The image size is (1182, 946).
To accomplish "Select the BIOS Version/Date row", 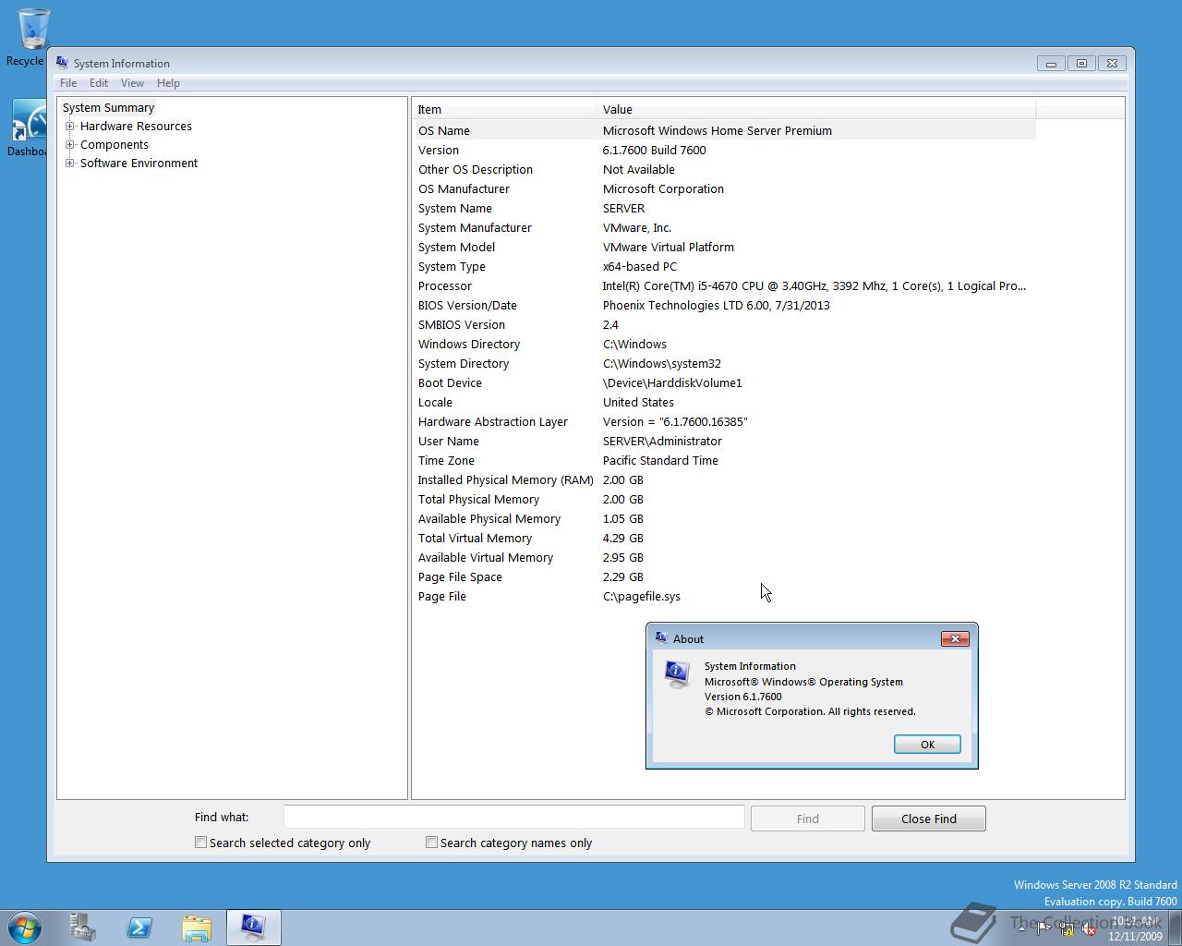I will pos(724,305).
